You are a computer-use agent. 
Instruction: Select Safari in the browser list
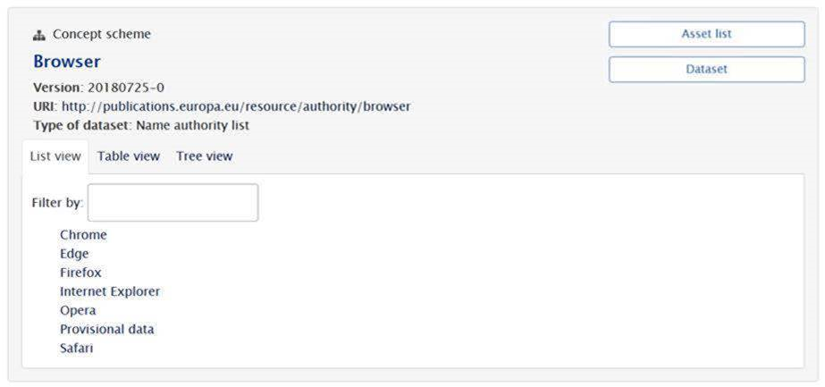coord(76,348)
